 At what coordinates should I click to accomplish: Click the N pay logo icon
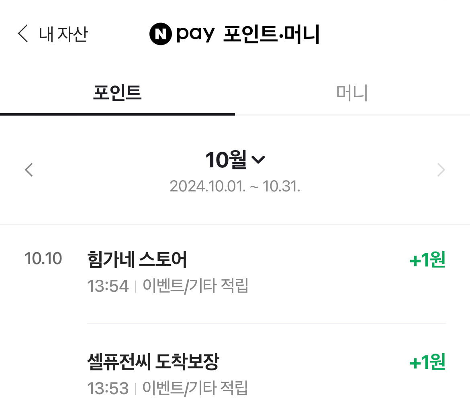(x=160, y=34)
